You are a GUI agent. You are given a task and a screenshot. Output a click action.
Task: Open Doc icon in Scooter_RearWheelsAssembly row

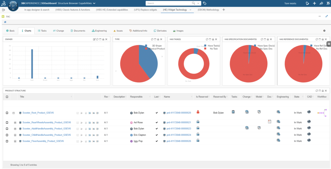tap(269, 121)
